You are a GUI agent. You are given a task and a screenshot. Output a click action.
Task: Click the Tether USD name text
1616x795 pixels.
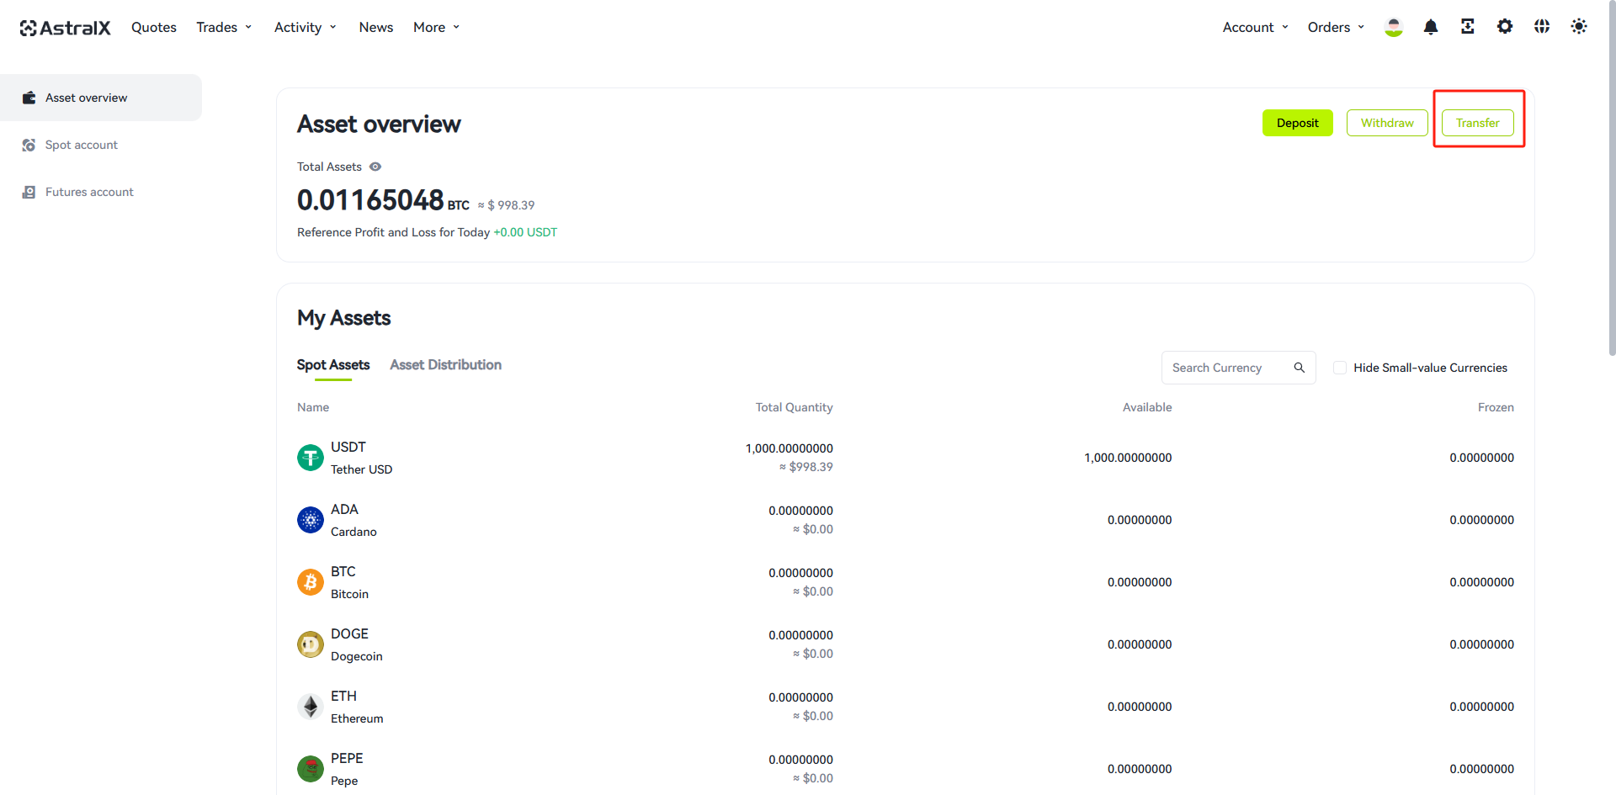[362, 469]
